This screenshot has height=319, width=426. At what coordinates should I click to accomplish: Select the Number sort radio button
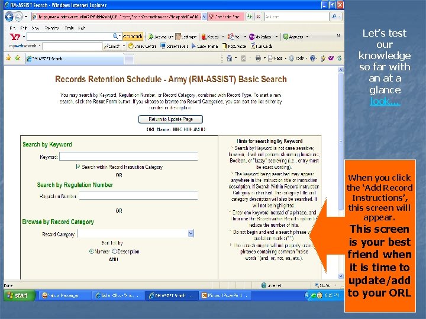(91, 252)
